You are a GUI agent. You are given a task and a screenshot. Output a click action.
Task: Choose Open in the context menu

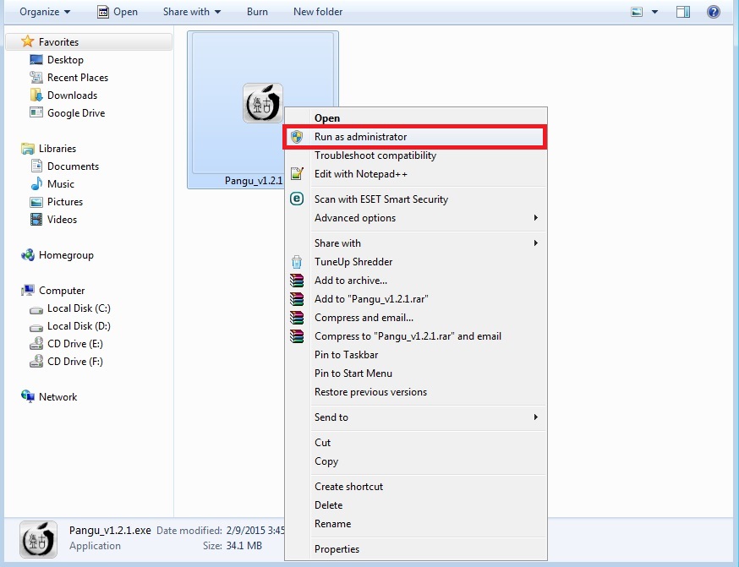pyautogui.click(x=415, y=117)
